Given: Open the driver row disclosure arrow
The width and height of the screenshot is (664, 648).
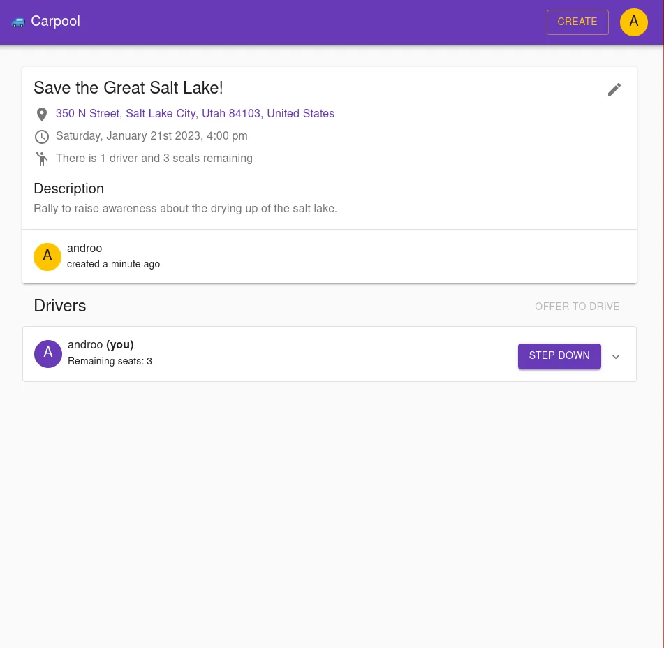Looking at the screenshot, I should [616, 357].
